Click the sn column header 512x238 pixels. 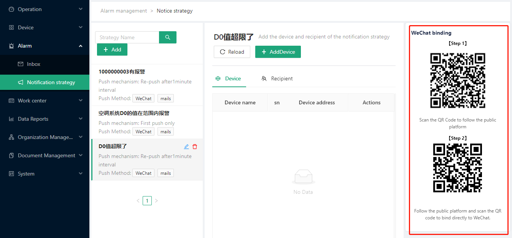pyautogui.click(x=277, y=102)
